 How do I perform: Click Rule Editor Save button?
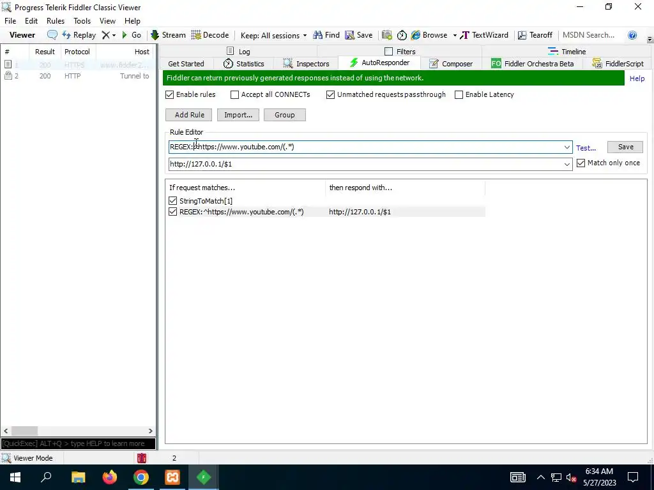pyautogui.click(x=625, y=147)
